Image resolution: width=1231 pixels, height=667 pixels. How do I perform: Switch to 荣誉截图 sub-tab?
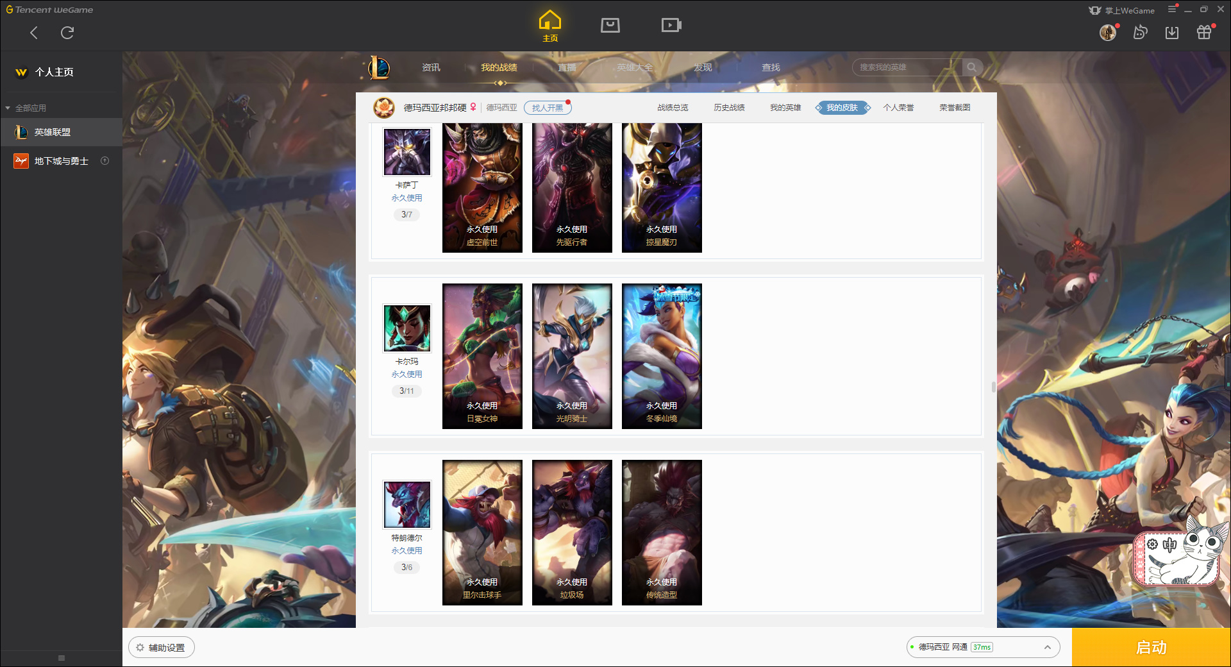point(955,108)
